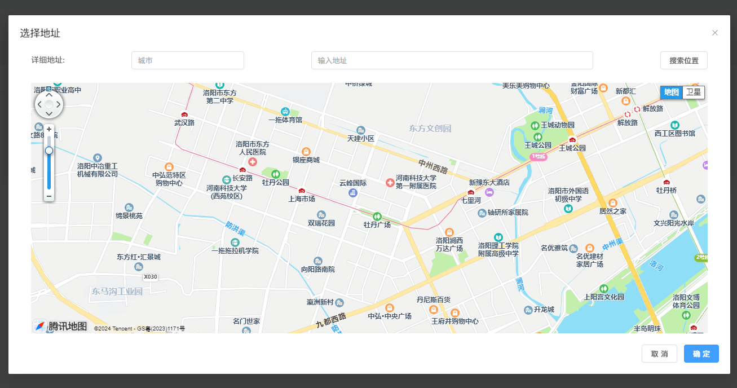Image resolution: width=737 pixels, height=388 pixels.
Task: Click the 长安路 metro station icon
Action: point(242,170)
